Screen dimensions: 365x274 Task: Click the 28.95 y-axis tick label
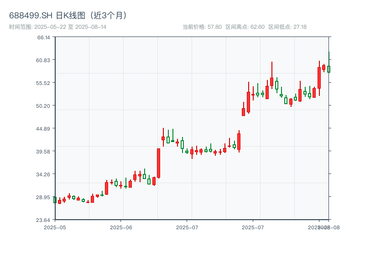coord(44,197)
